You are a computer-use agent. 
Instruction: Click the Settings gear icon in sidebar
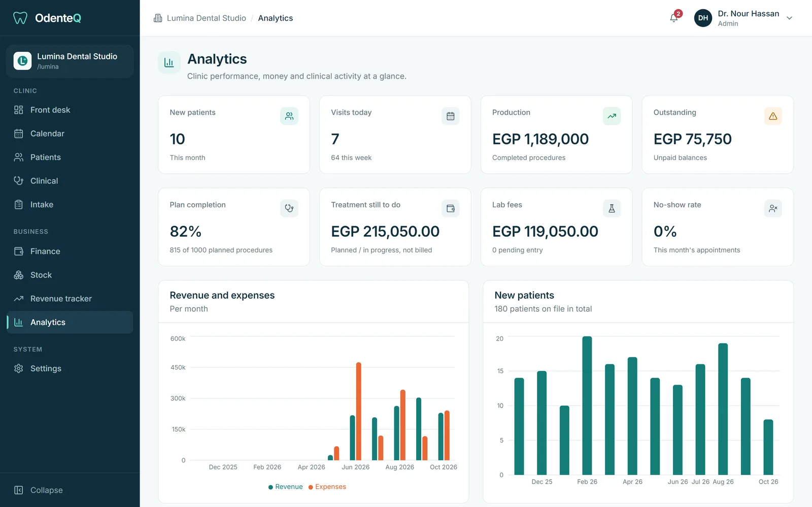click(19, 369)
